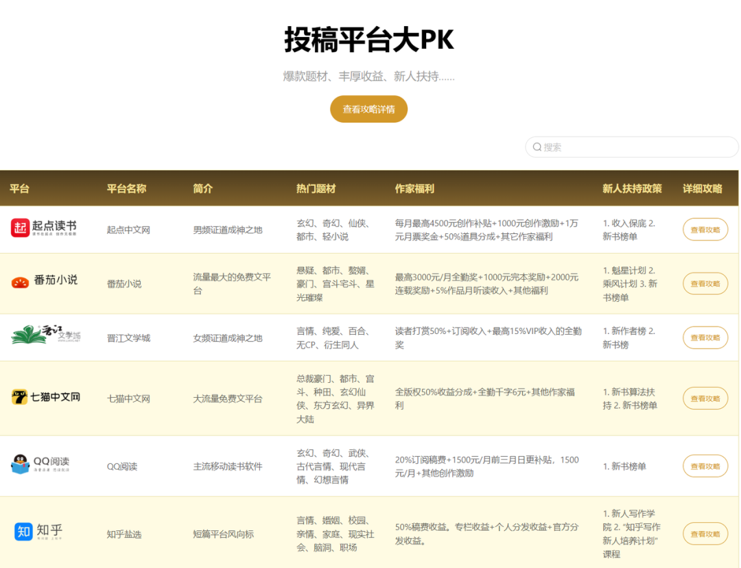This screenshot has height=568, width=741.
Task: Click the 平台 column header
Action: coord(19,189)
